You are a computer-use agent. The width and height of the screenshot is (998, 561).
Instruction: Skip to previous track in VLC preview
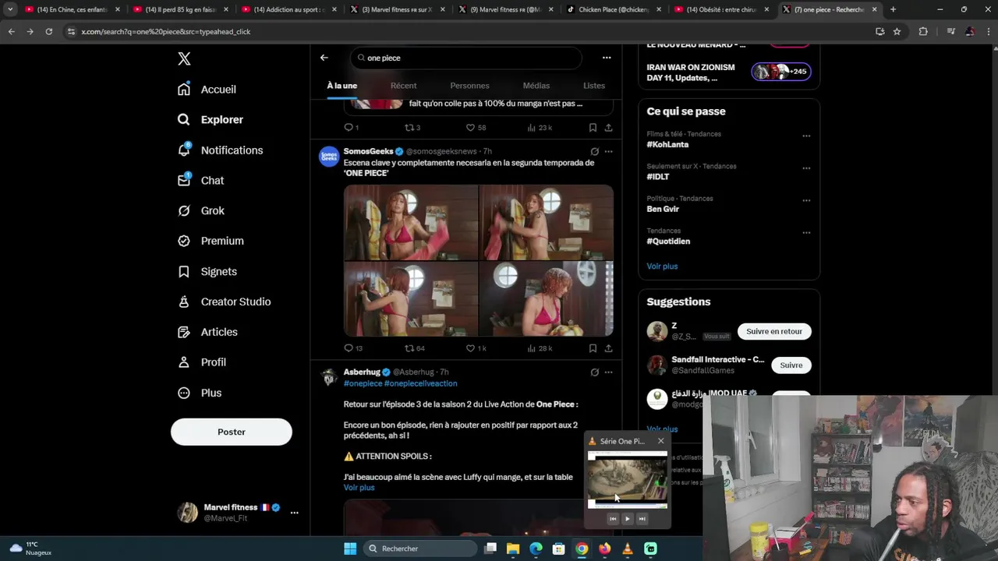pyautogui.click(x=613, y=519)
